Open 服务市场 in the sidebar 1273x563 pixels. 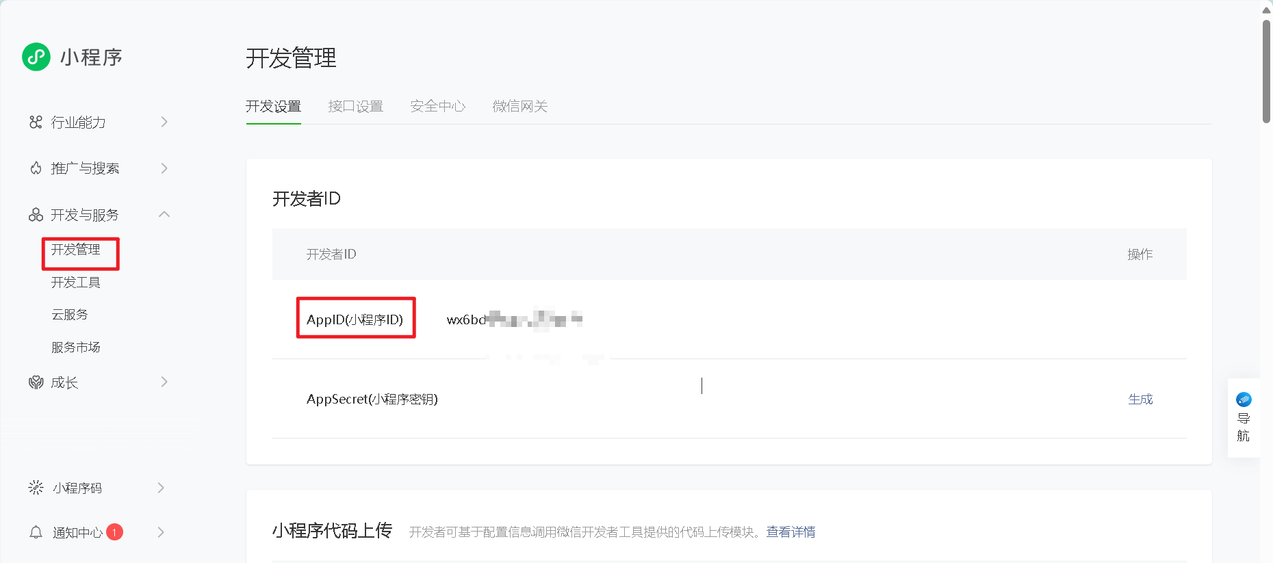[x=76, y=348]
